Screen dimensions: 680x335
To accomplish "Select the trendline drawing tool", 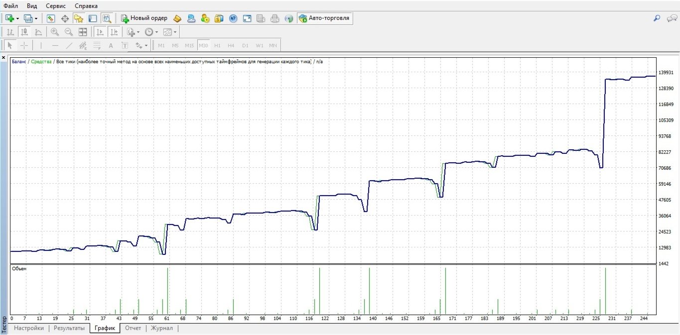I will click(69, 45).
